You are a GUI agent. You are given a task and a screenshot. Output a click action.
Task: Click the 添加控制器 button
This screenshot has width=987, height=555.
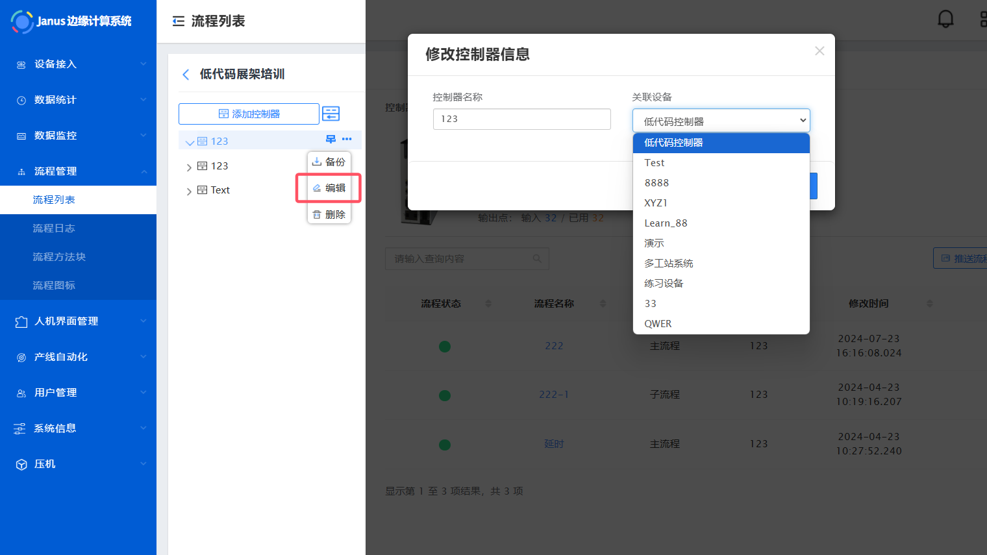(x=249, y=114)
